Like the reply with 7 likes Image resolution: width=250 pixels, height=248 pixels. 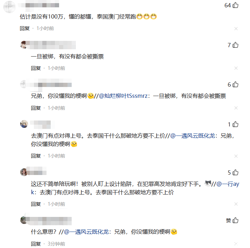pos(235,45)
